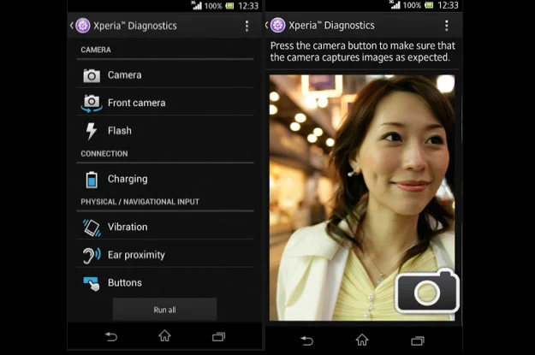Select the Front camera test entry text
The width and height of the screenshot is (535, 355).
pyautogui.click(x=136, y=103)
